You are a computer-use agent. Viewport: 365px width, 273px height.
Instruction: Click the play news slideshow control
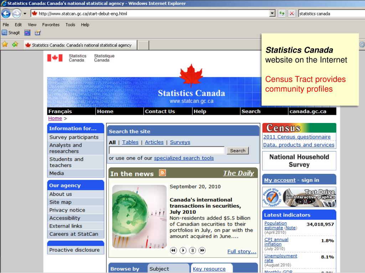[x=183, y=251]
